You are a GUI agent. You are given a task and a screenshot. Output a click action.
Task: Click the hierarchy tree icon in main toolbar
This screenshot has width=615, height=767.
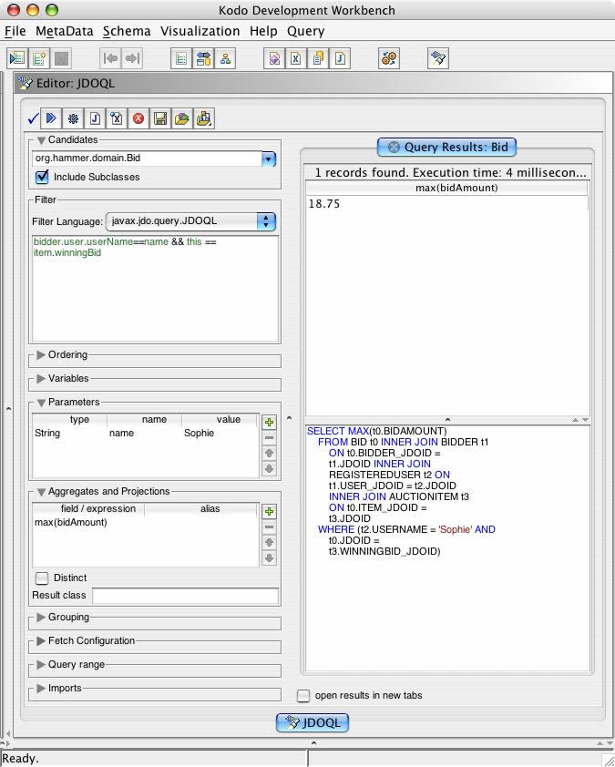click(225, 58)
